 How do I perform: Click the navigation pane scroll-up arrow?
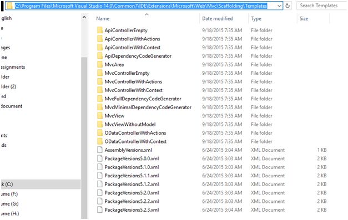[84, 17]
